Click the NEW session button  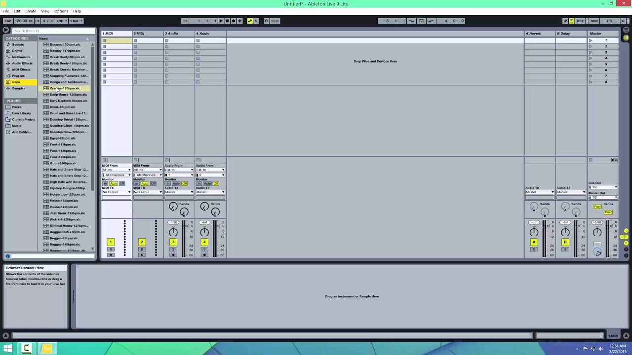point(275,21)
